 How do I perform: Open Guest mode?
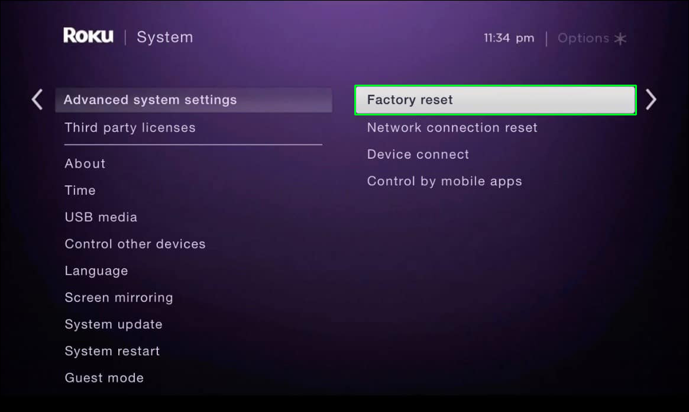coord(104,378)
